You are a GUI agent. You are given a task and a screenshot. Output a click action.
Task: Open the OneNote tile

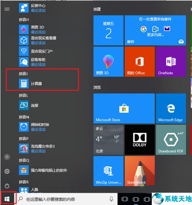point(171,62)
